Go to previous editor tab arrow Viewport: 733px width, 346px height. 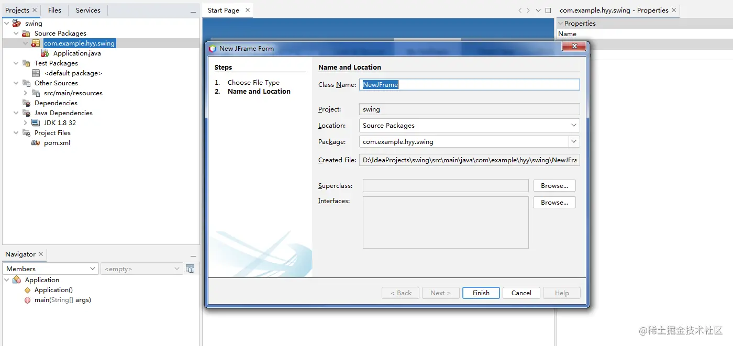[x=520, y=10]
